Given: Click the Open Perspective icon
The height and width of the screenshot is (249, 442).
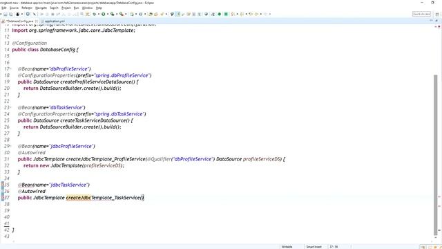Looking at the screenshot, I should point(437,14).
